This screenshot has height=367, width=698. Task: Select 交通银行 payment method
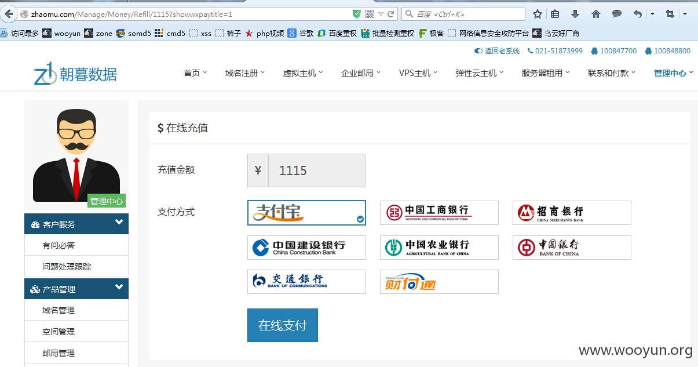tap(306, 282)
